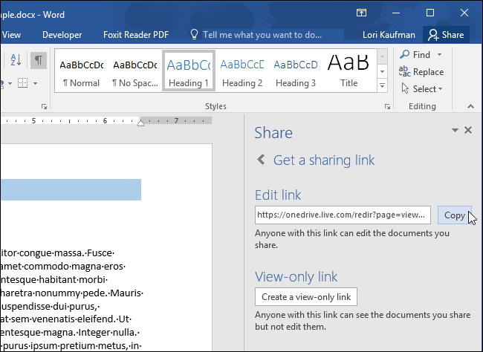This screenshot has width=483, height=352.
Task: Click Replace in the Editing group
Action: click(421, 72)
